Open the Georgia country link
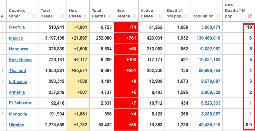255x131 pixels. [17, 27]
